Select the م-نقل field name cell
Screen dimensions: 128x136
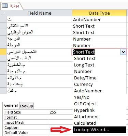coord(39,91)
